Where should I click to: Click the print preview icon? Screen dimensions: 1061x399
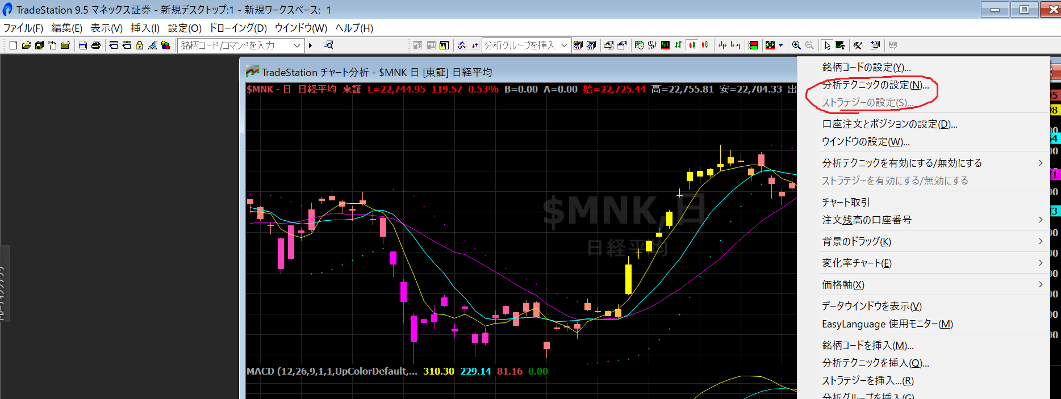click(83, 45)
